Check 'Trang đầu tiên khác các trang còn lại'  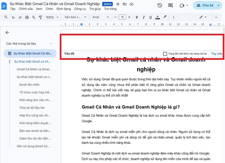165,54
